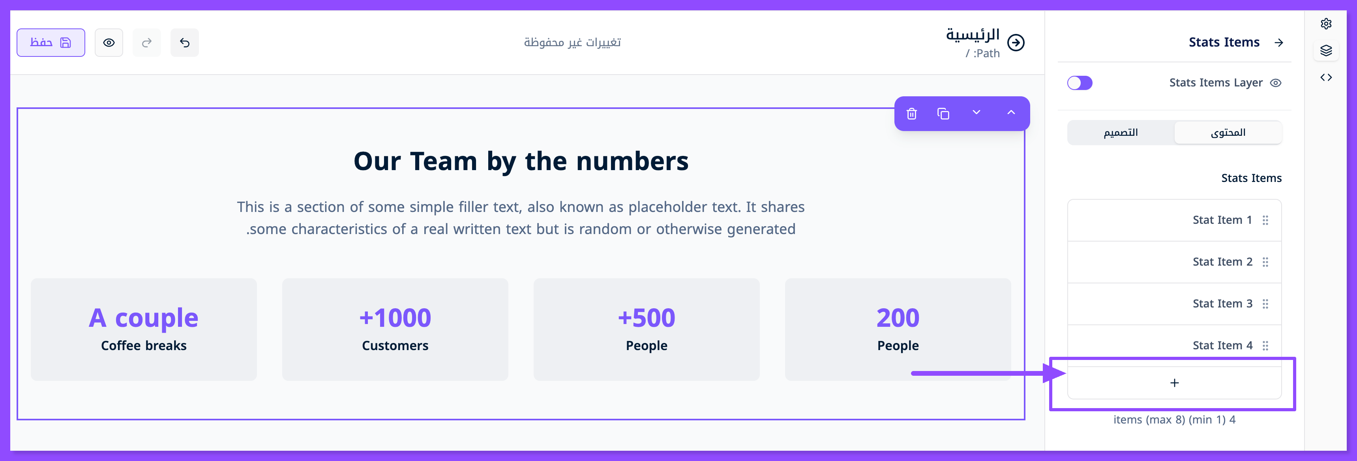This screenshot has width=1357, height=461.
Task: Click the حفظ save button
Action: coord(51,43)
